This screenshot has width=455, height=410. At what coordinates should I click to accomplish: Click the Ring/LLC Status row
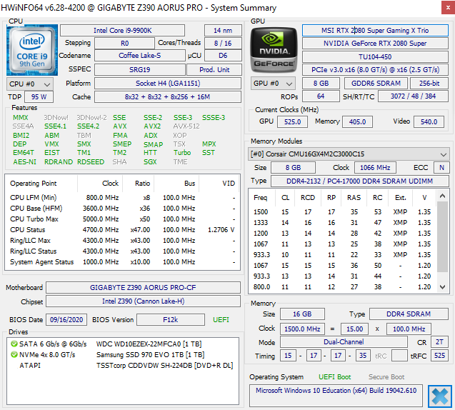[122, 251]
